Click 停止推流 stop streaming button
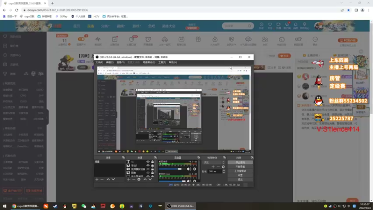The height and width of the screenshot is (210, 373). pos(240,162)
